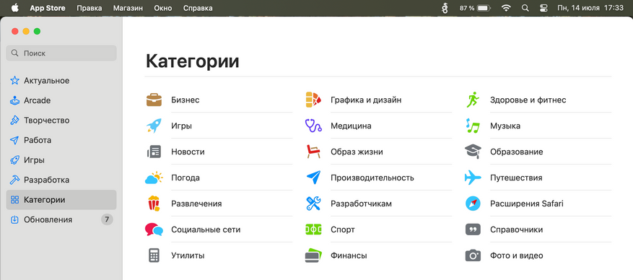Click the music notes icon for Музыка
This screenshot has height=280, width=633.
473,126
